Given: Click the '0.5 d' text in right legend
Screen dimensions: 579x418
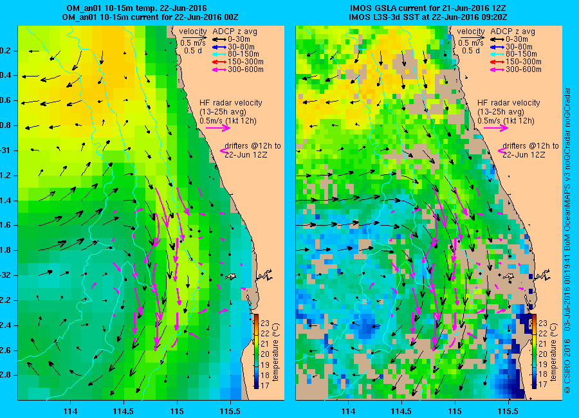Looking at the screenshot, I should [x=471, y=51].
